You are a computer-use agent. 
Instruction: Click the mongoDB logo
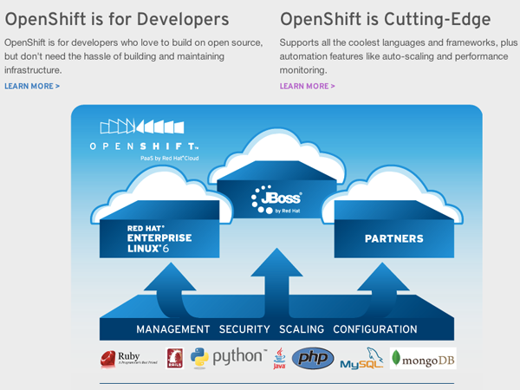(423, 359)
